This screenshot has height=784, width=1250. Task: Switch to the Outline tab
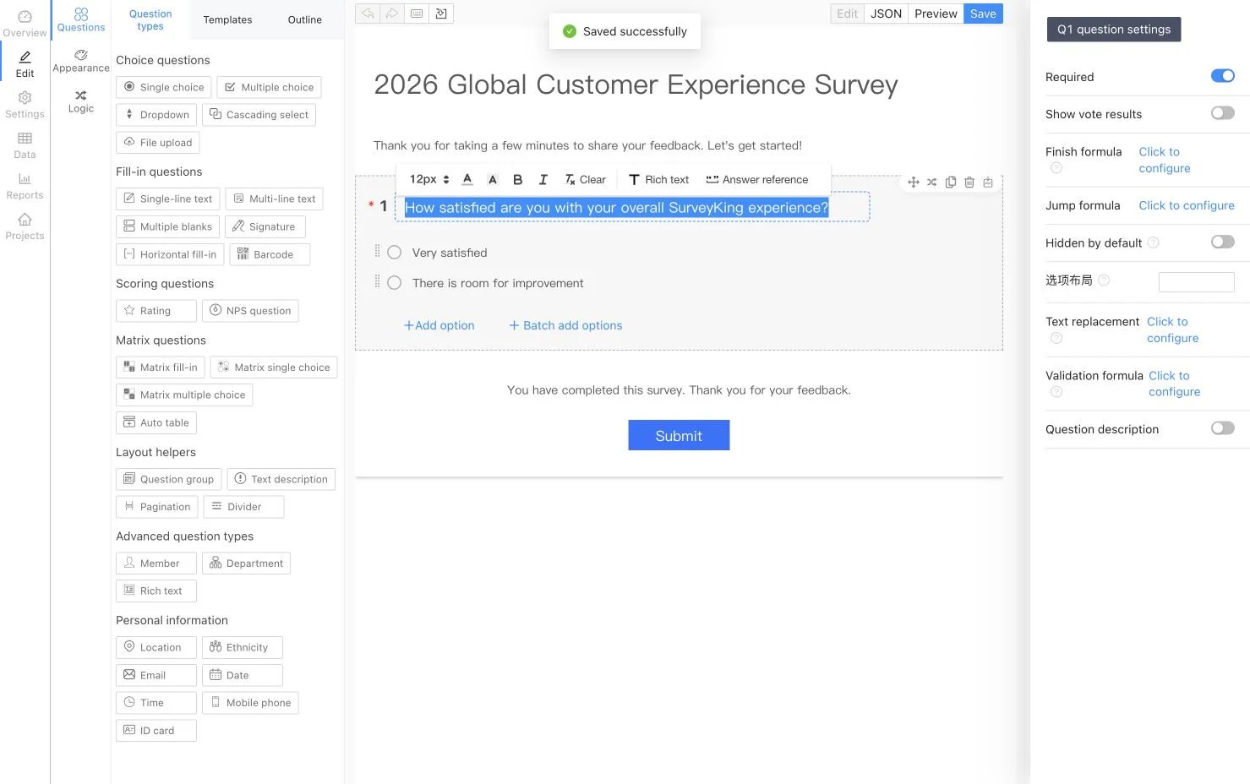[304, 19]
